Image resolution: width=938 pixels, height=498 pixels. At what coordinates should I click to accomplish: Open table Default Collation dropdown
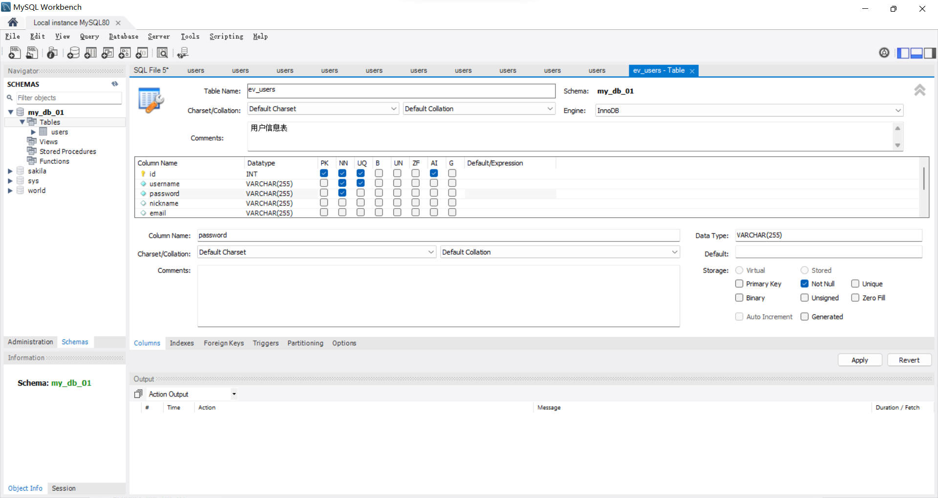click(x=479, y=109)
